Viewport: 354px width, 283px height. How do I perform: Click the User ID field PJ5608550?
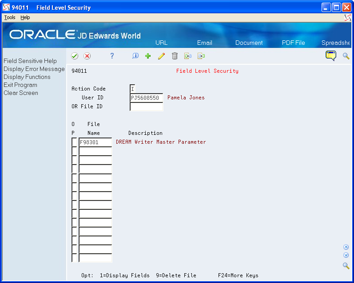tap(146, 98)
